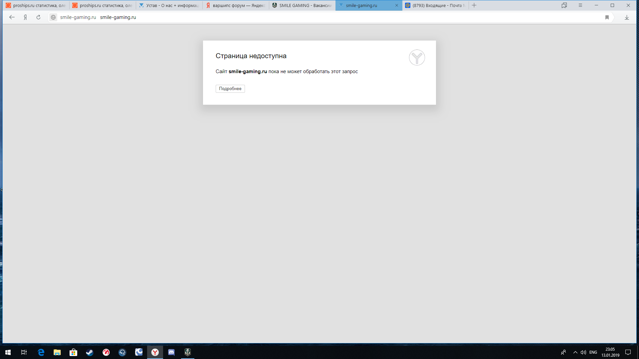This screenshot has width=639, height=359.
Task: Click the browser back arrow
Action: 12,17
